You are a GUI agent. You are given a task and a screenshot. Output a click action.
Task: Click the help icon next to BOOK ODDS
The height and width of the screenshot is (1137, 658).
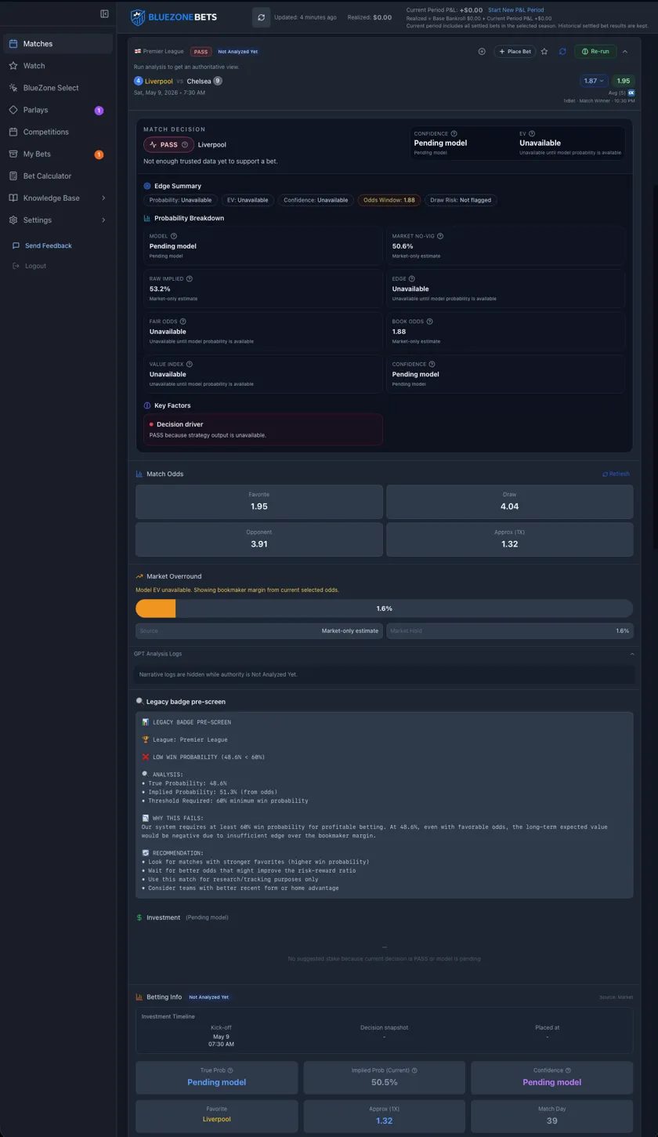430,321
